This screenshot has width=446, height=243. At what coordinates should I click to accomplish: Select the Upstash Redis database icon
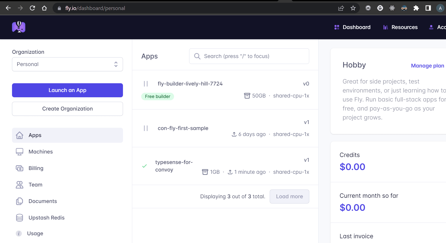(x=19, y=217)
